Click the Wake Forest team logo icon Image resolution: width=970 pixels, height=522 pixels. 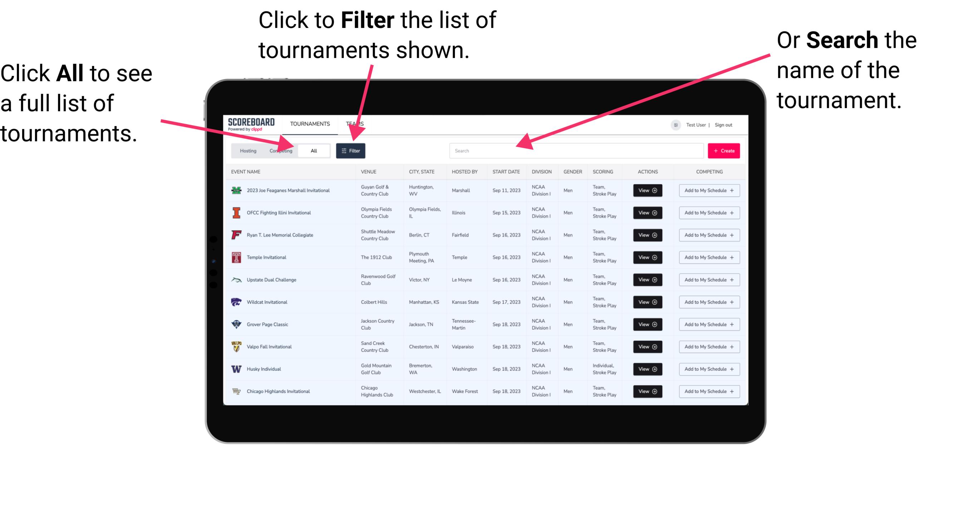[x=236, y=391]
